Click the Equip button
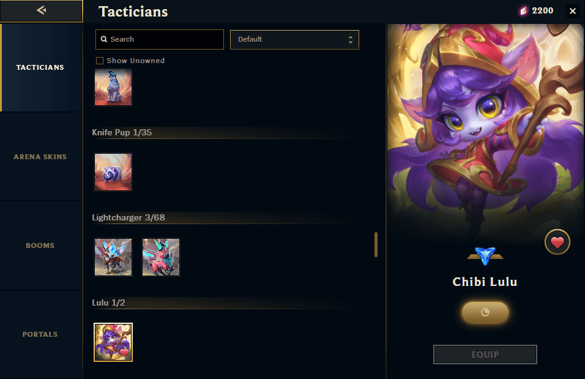The width and height of the screenshot is (585, 379). click(485, 355)
